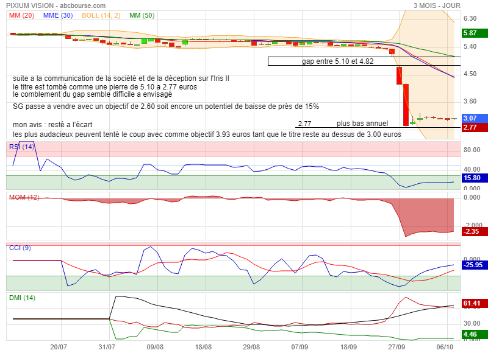Viewport: 488px width, 353px height.
Task: Click the 6.30 price axis label
Action: click(470, 19)
